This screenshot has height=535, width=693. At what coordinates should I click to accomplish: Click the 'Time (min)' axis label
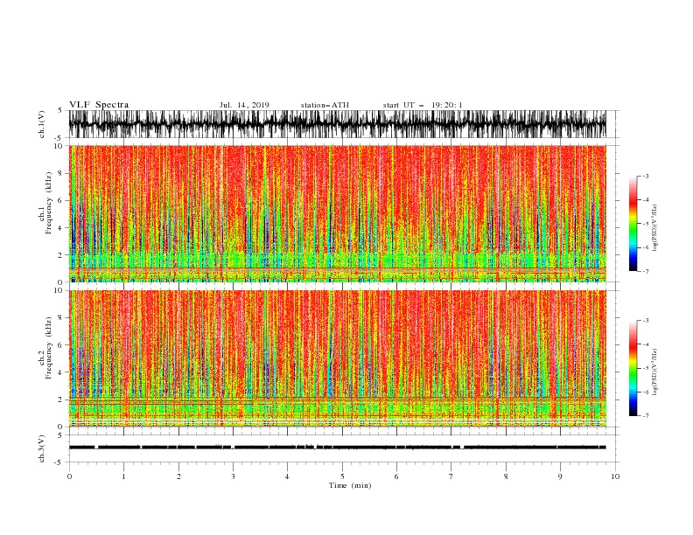[x=350, y=485]
